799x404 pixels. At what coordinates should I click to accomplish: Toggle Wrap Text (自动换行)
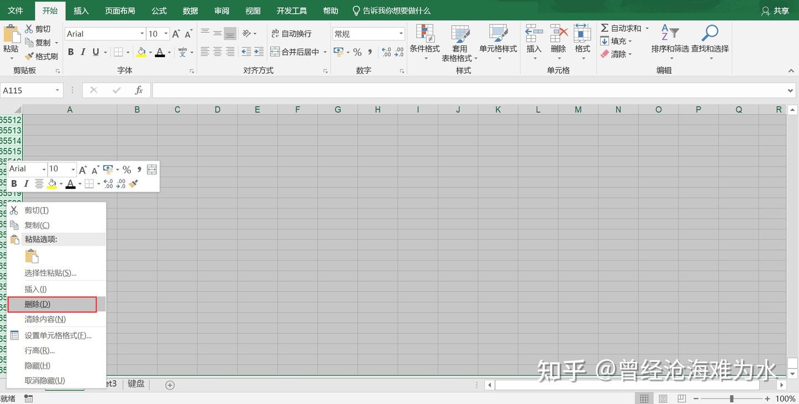291,34
